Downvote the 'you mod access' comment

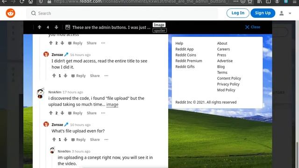point(62,43)
